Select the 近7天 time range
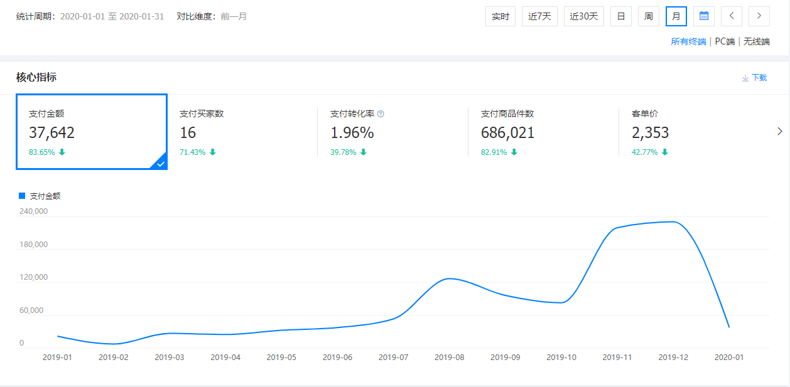Screen dimensions: 790x387 coord(539,16)
